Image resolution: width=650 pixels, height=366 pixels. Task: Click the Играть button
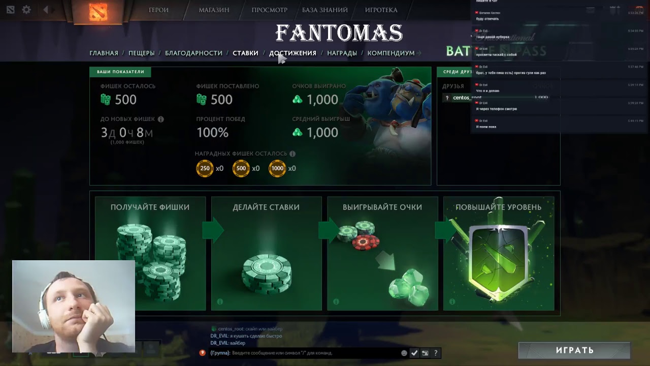574,350
